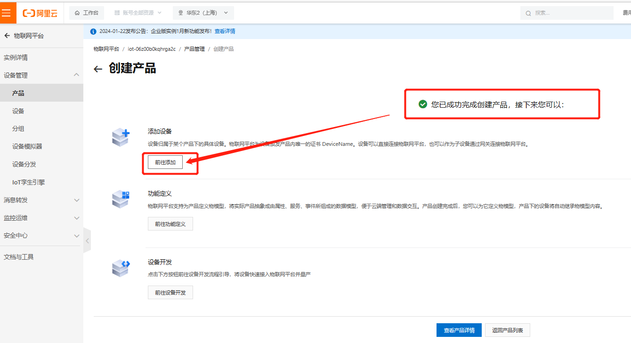Open the 华东2（上海） region dropdown
The image size is (631, 343).
(203, 13)
